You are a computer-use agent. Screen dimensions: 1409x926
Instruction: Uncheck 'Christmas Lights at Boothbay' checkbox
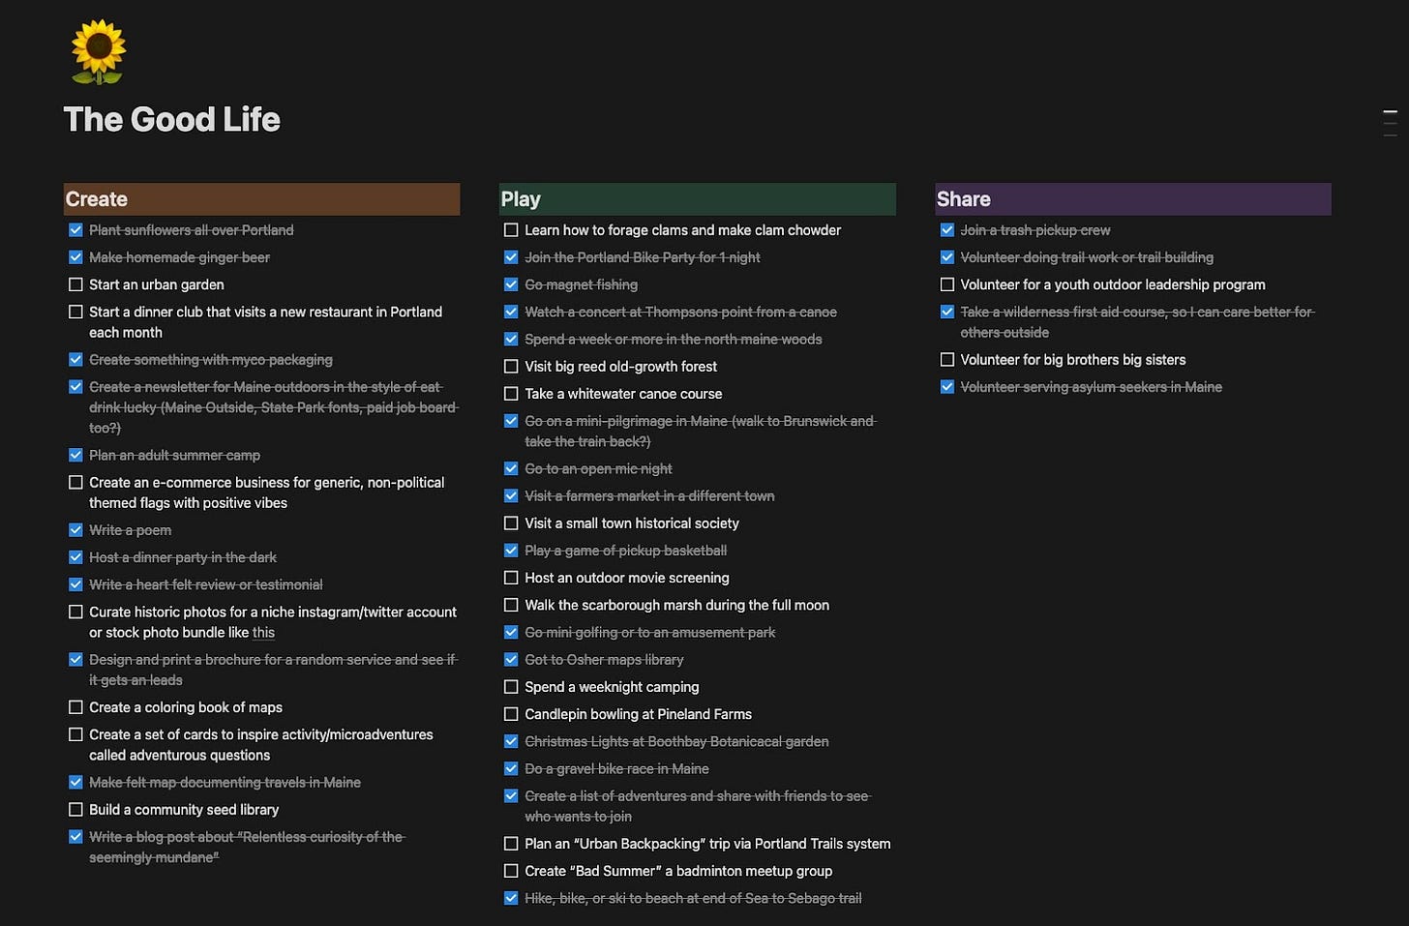(x=511, y=741)
